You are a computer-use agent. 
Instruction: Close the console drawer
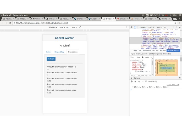point(180,78)
